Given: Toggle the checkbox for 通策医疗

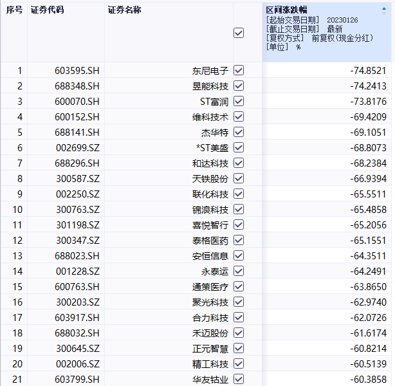Looking at the screenshot, I should coord(239,286).
